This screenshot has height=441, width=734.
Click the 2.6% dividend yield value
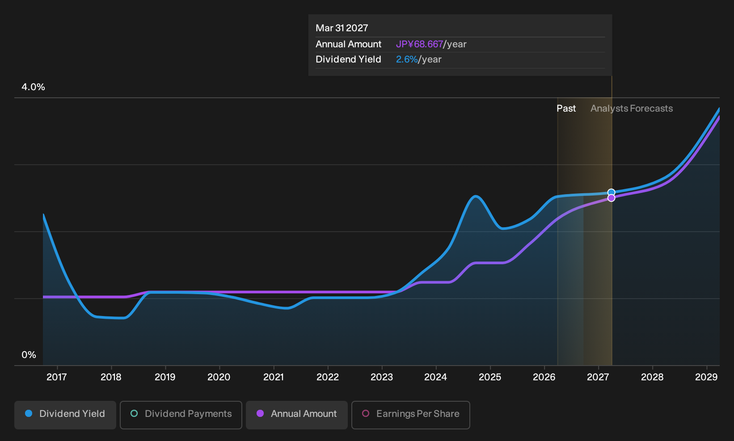pos(407,59)
